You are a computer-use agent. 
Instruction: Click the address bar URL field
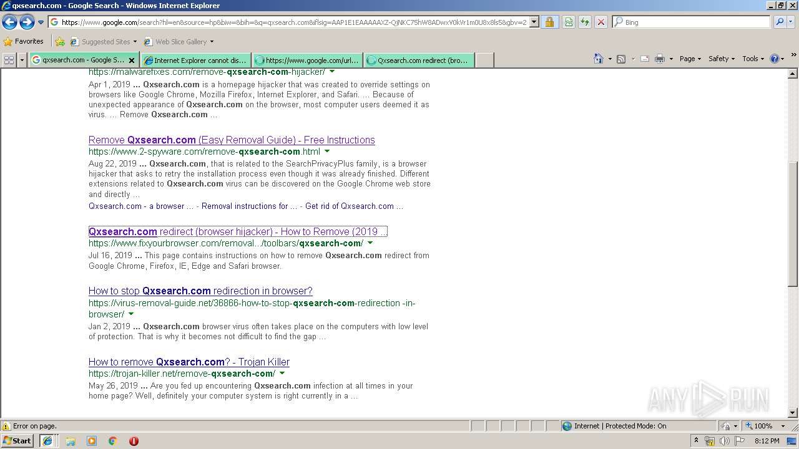click(288, 22)
